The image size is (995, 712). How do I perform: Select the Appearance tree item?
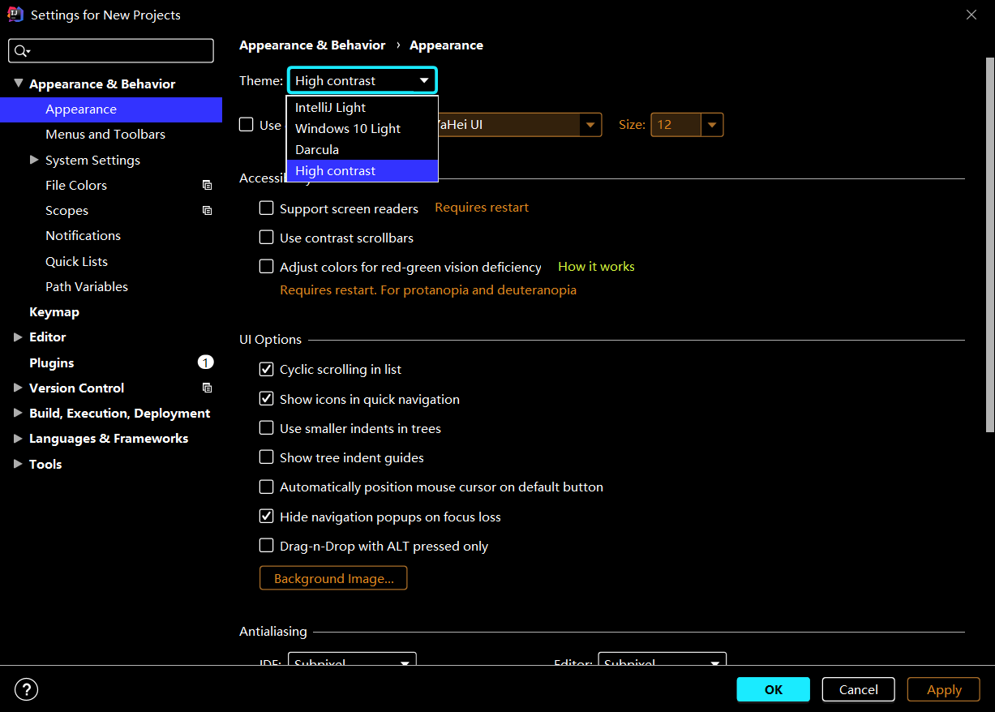coord(111,109)
